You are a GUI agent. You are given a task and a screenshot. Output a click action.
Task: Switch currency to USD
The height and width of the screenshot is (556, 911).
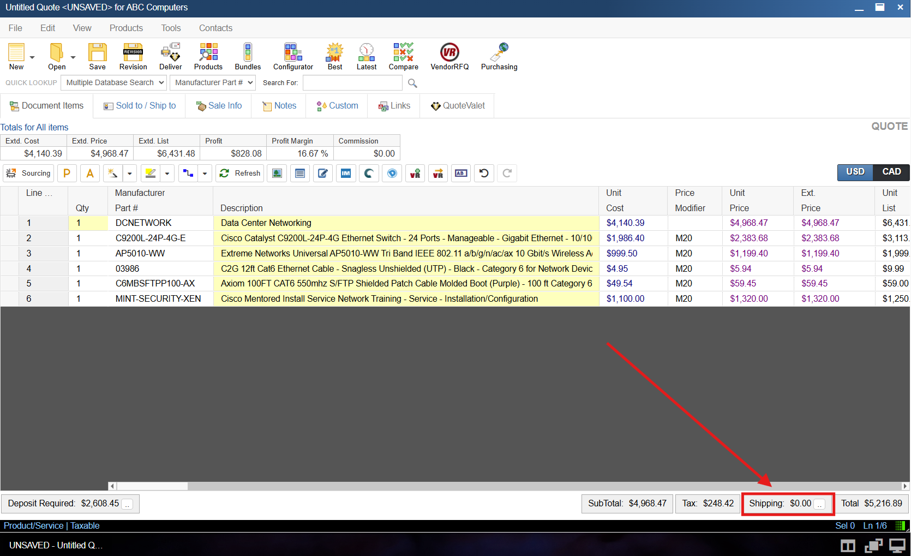(x=855, y=172)
